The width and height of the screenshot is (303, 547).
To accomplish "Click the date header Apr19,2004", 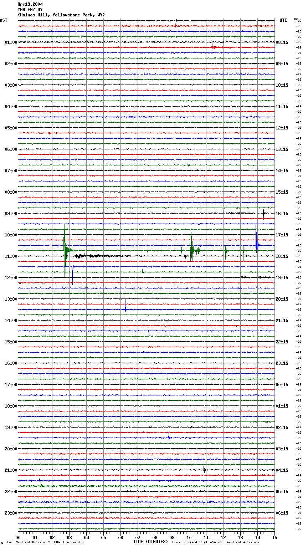I will [x=30, y=4].
